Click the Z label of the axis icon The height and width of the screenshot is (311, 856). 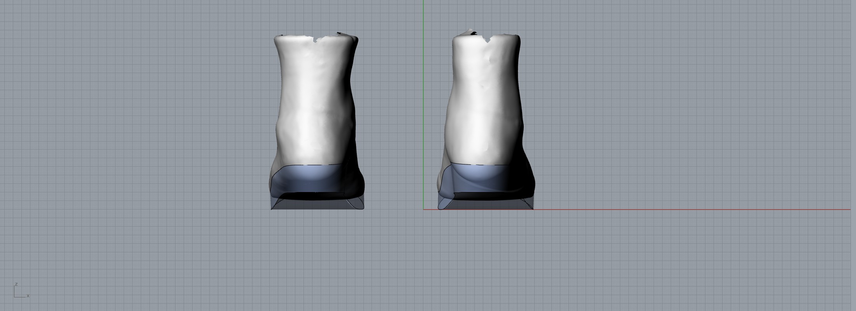tap(16, 284)
